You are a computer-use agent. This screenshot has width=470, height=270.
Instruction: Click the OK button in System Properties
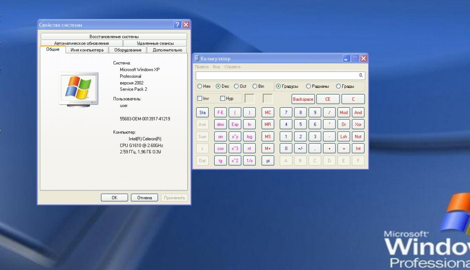point(114,198)
